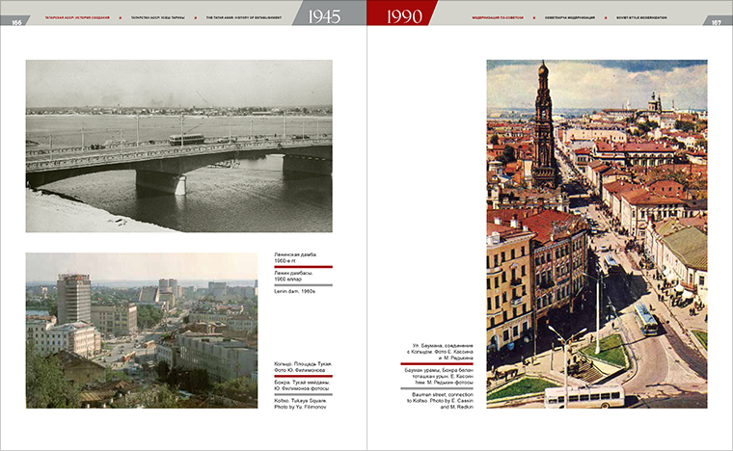Click the red 1990 year tab
This screenshot has width=733, height=451.
coord(402,13)
